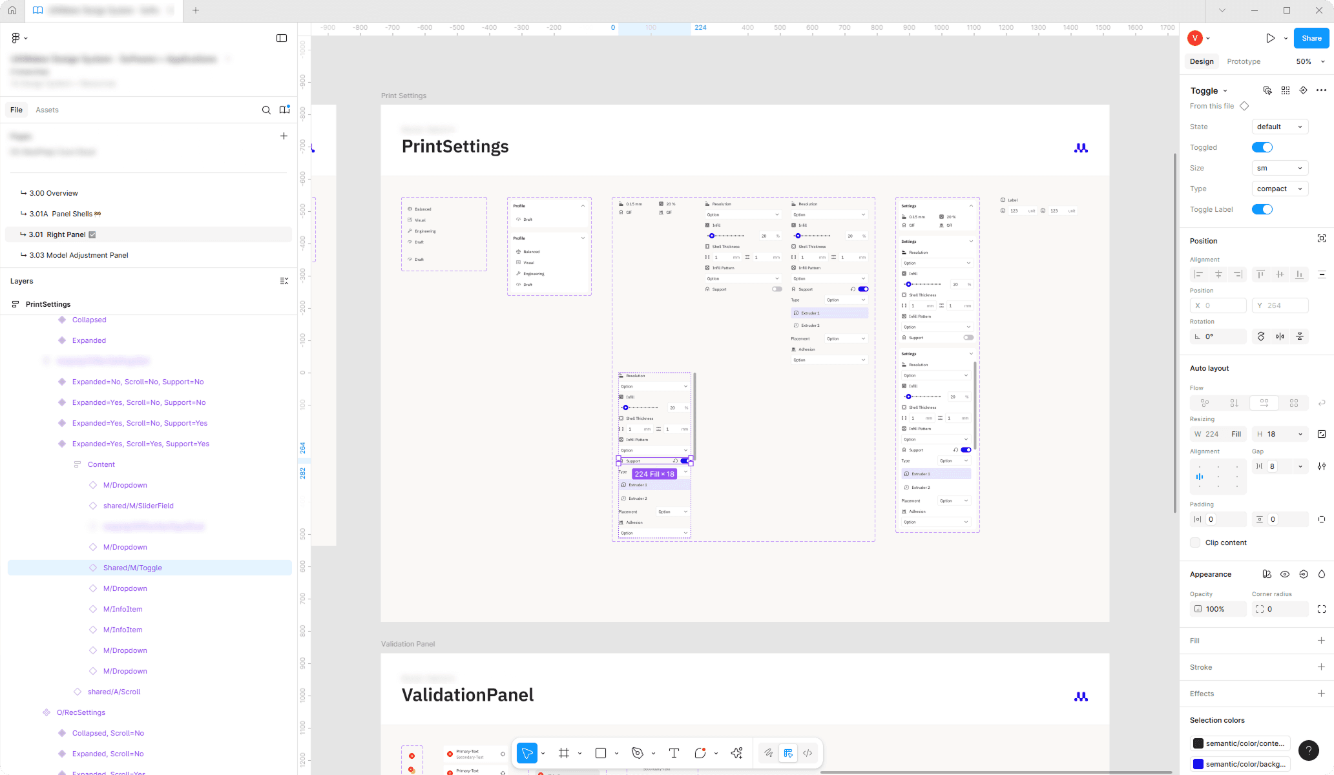
Task: Select the 3.03 Model Adjustment Panel page
Action: 79,255
